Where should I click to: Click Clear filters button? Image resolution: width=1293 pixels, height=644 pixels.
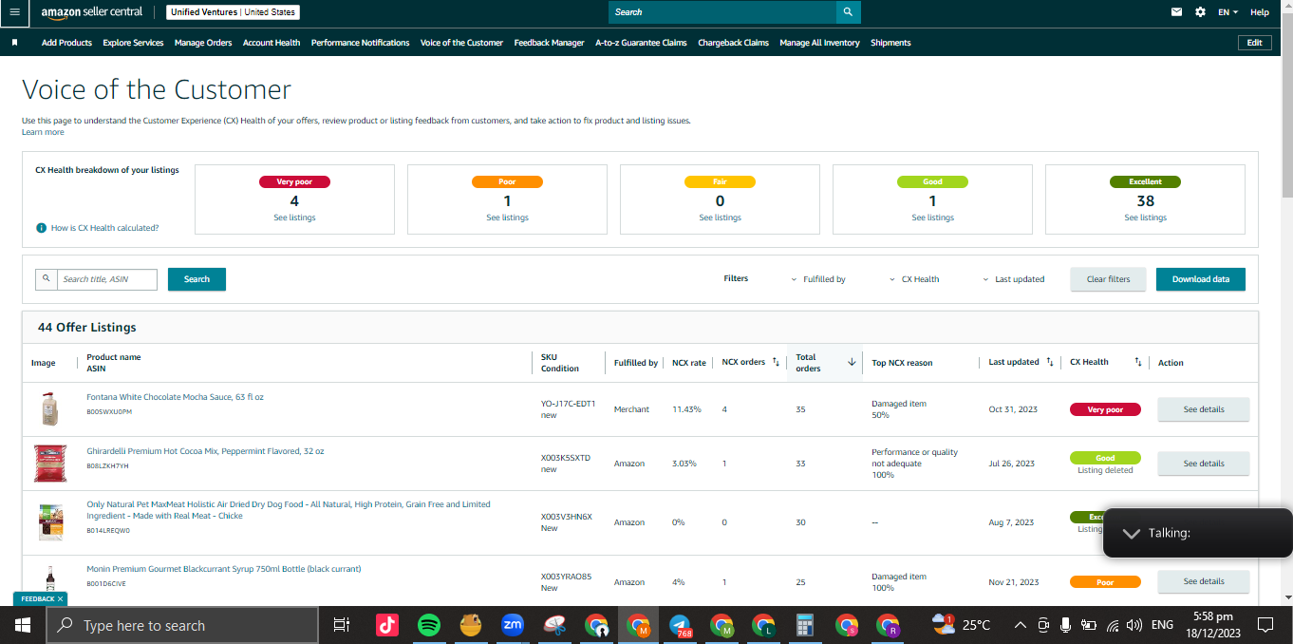click(1109, 279)
